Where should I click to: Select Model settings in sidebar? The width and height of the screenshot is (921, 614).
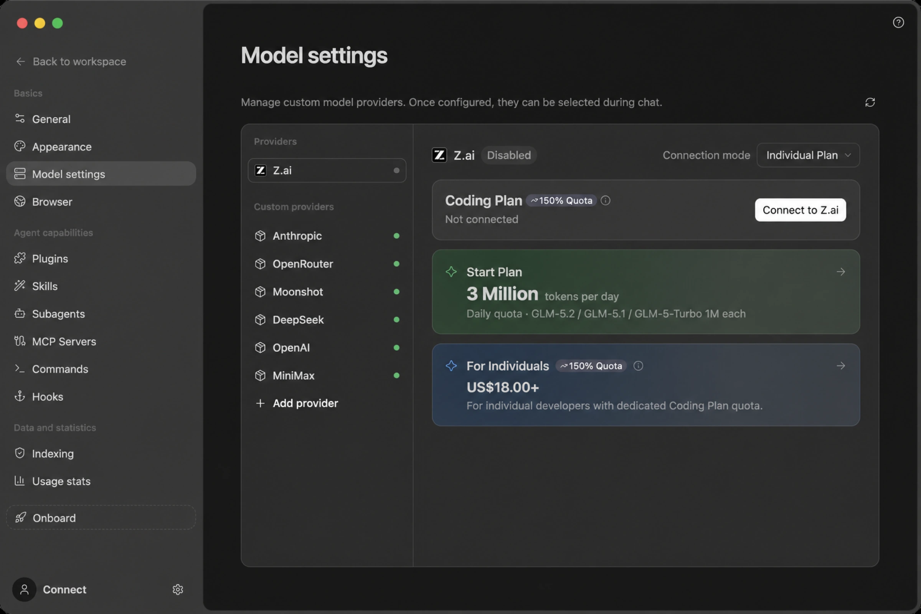101,174
